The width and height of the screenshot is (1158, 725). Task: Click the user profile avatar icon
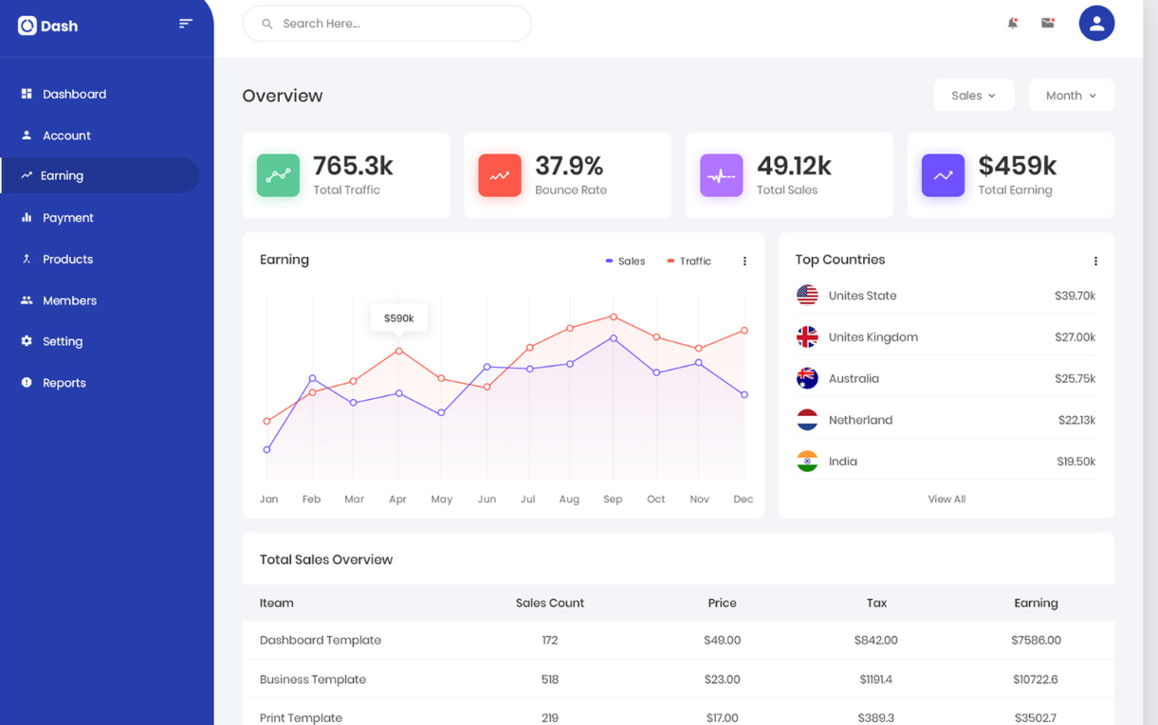click(1096, 23)
